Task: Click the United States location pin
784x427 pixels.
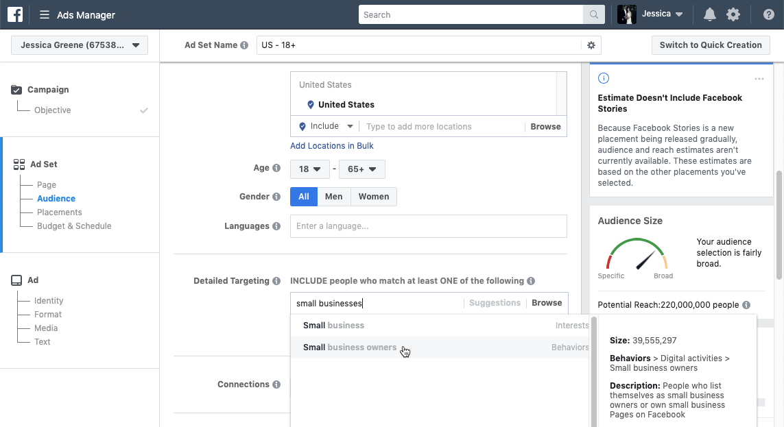Action: [311, 104]
